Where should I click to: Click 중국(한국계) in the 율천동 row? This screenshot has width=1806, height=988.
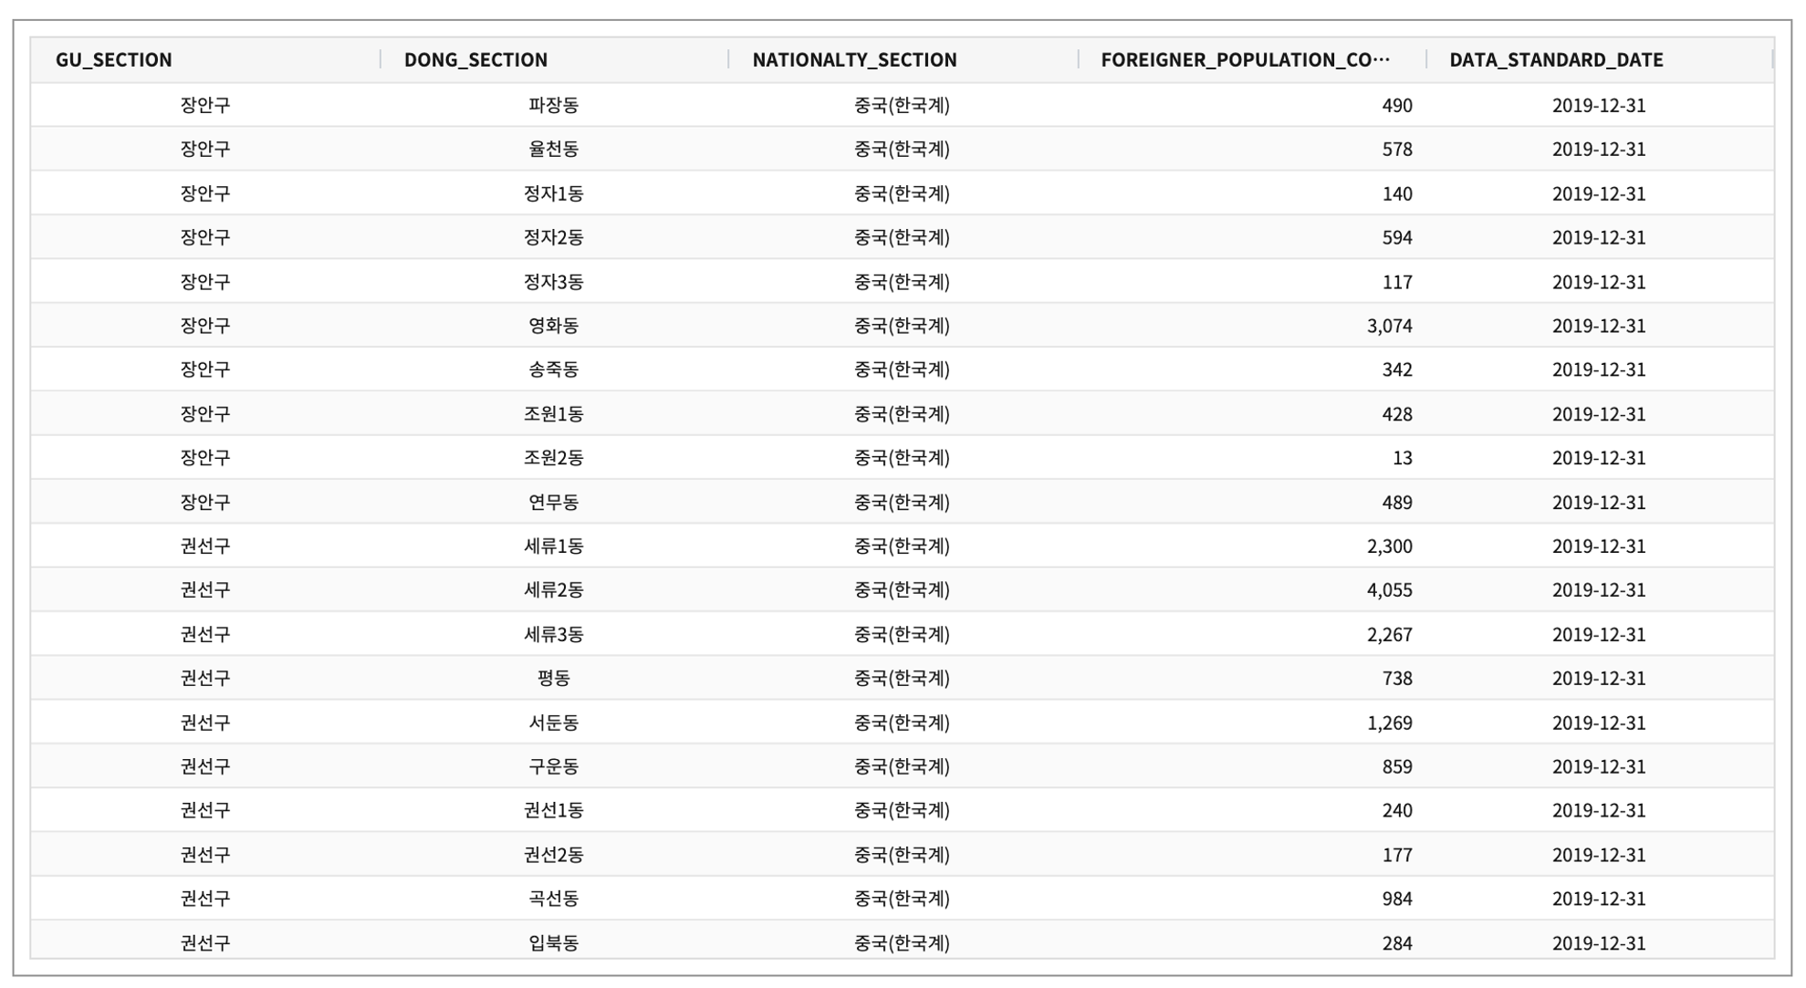coord(902,149)
